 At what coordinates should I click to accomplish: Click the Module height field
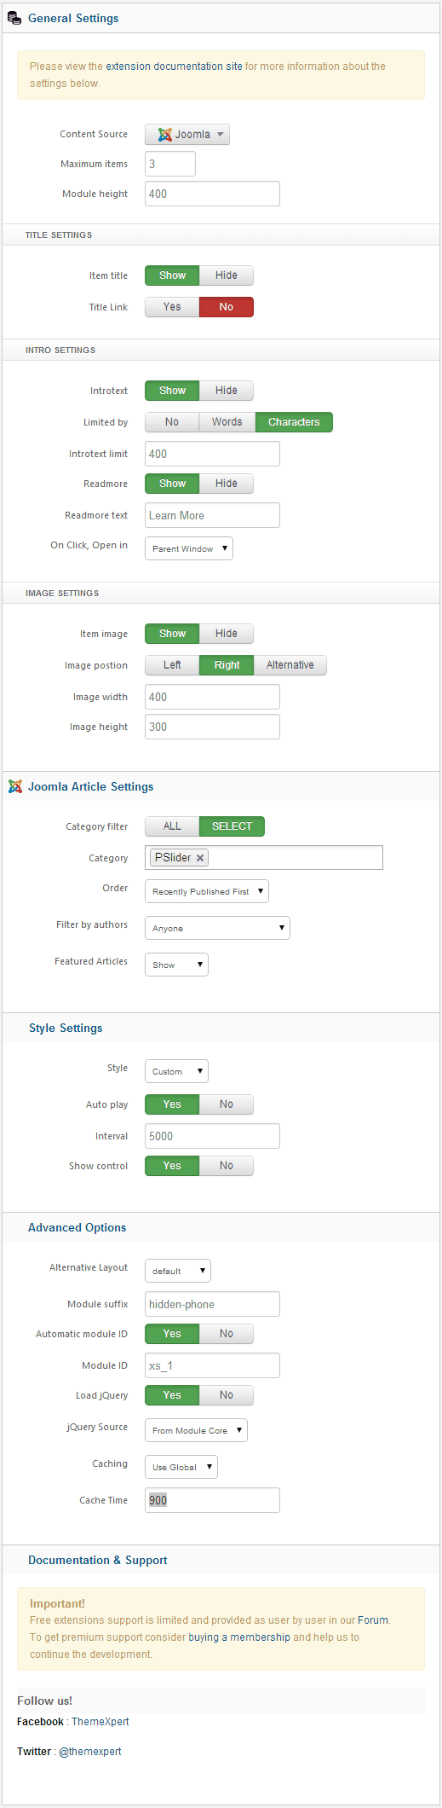point(212,194)
